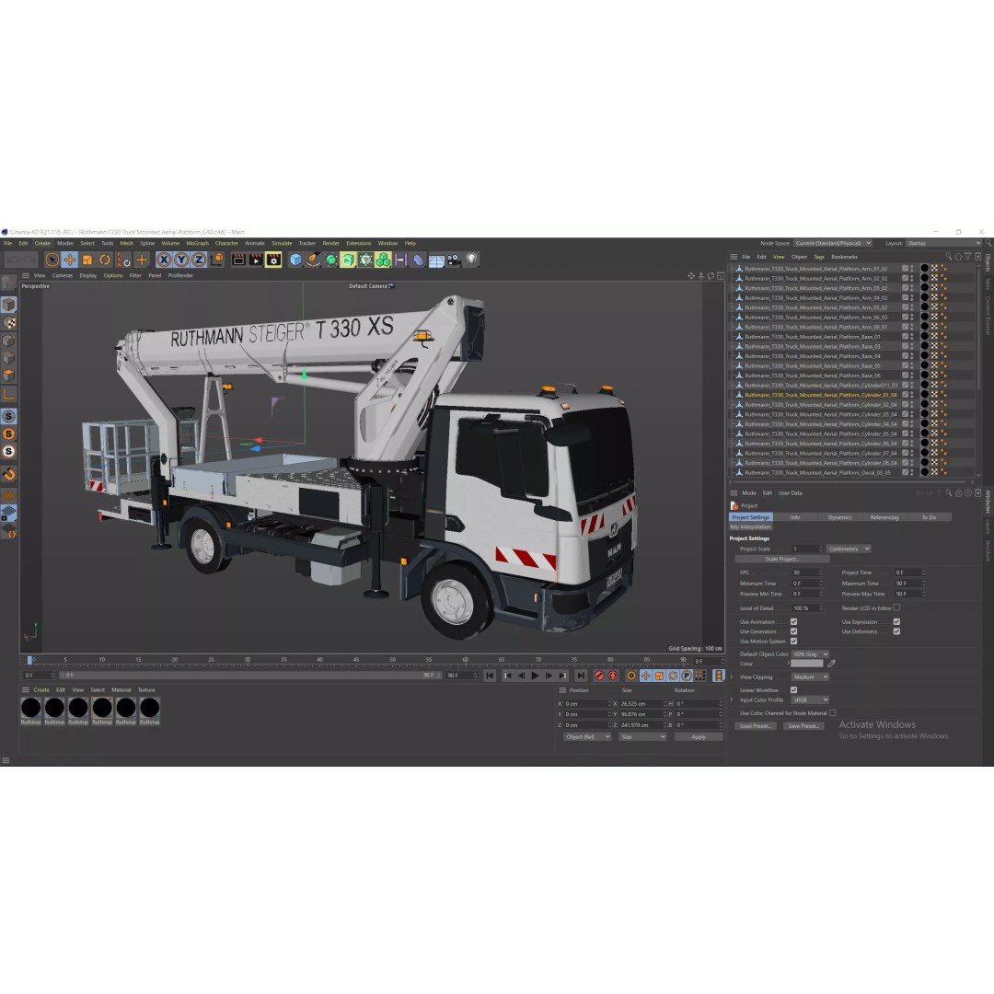This screenshot has width=994, height=994.
Task: Select the Live Selection arrow tool
Action: (52, 260)
